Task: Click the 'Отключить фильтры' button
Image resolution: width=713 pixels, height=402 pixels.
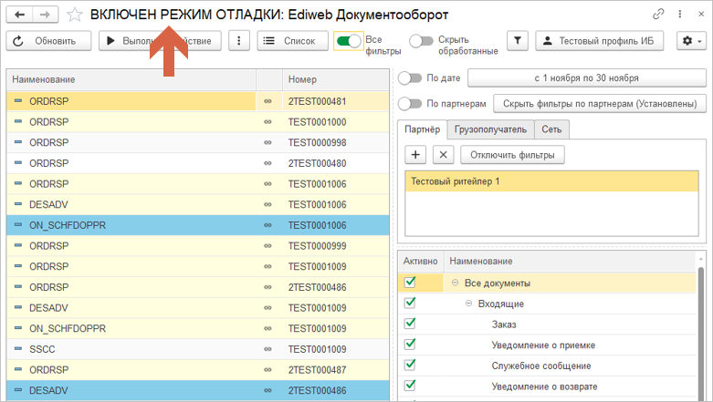Action: 512,155
